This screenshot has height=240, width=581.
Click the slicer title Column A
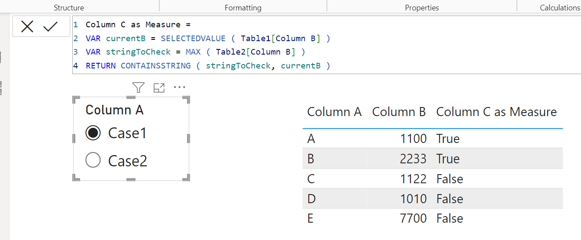coord(115,110)
